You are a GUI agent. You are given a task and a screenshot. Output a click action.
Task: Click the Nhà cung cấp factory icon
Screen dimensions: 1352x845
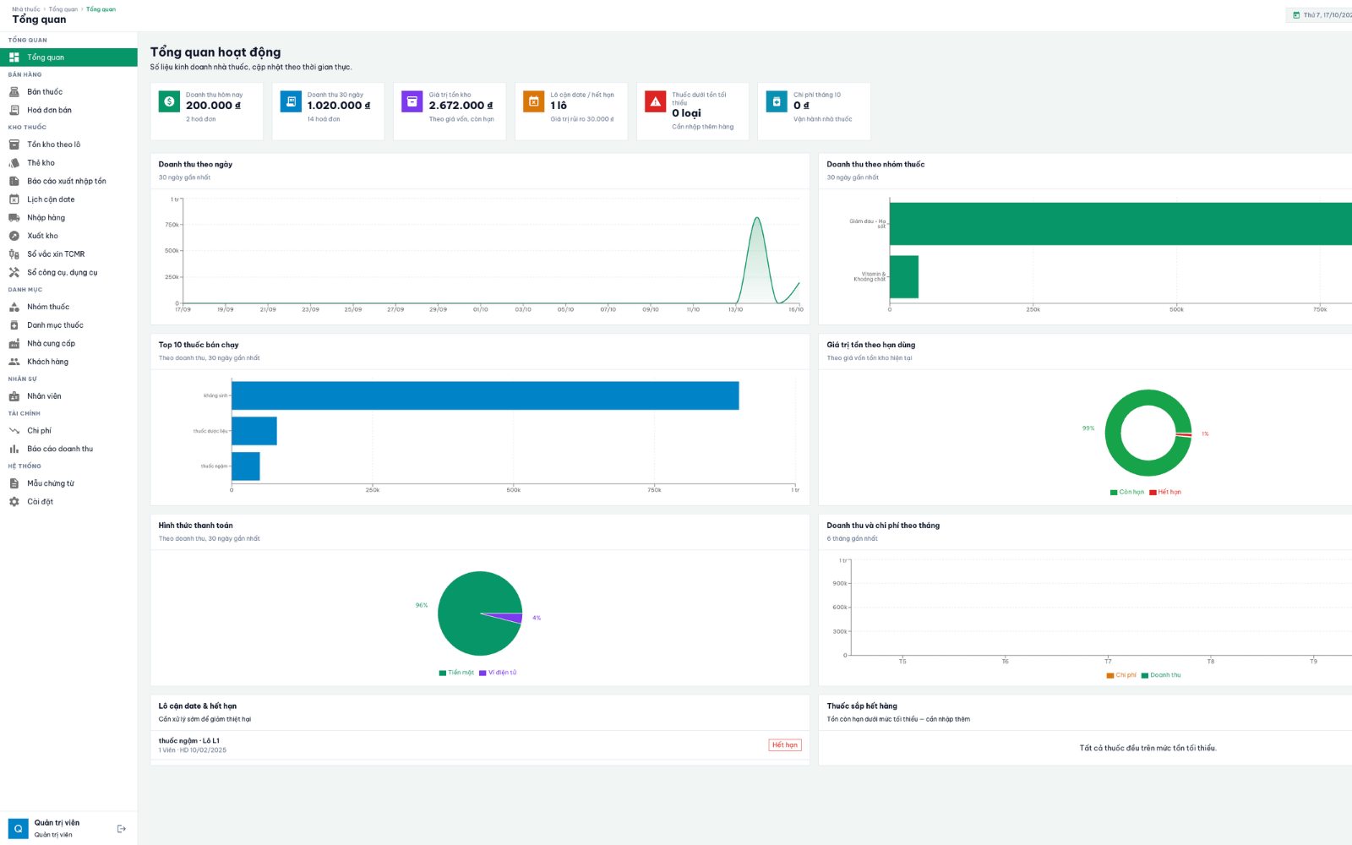pyautogui.click(x=14, y=344)
